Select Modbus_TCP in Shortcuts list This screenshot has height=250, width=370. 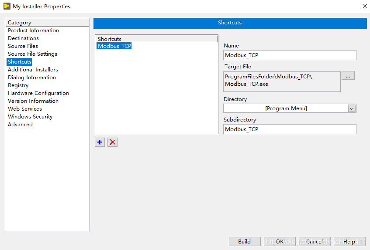[x=114, y=46]
